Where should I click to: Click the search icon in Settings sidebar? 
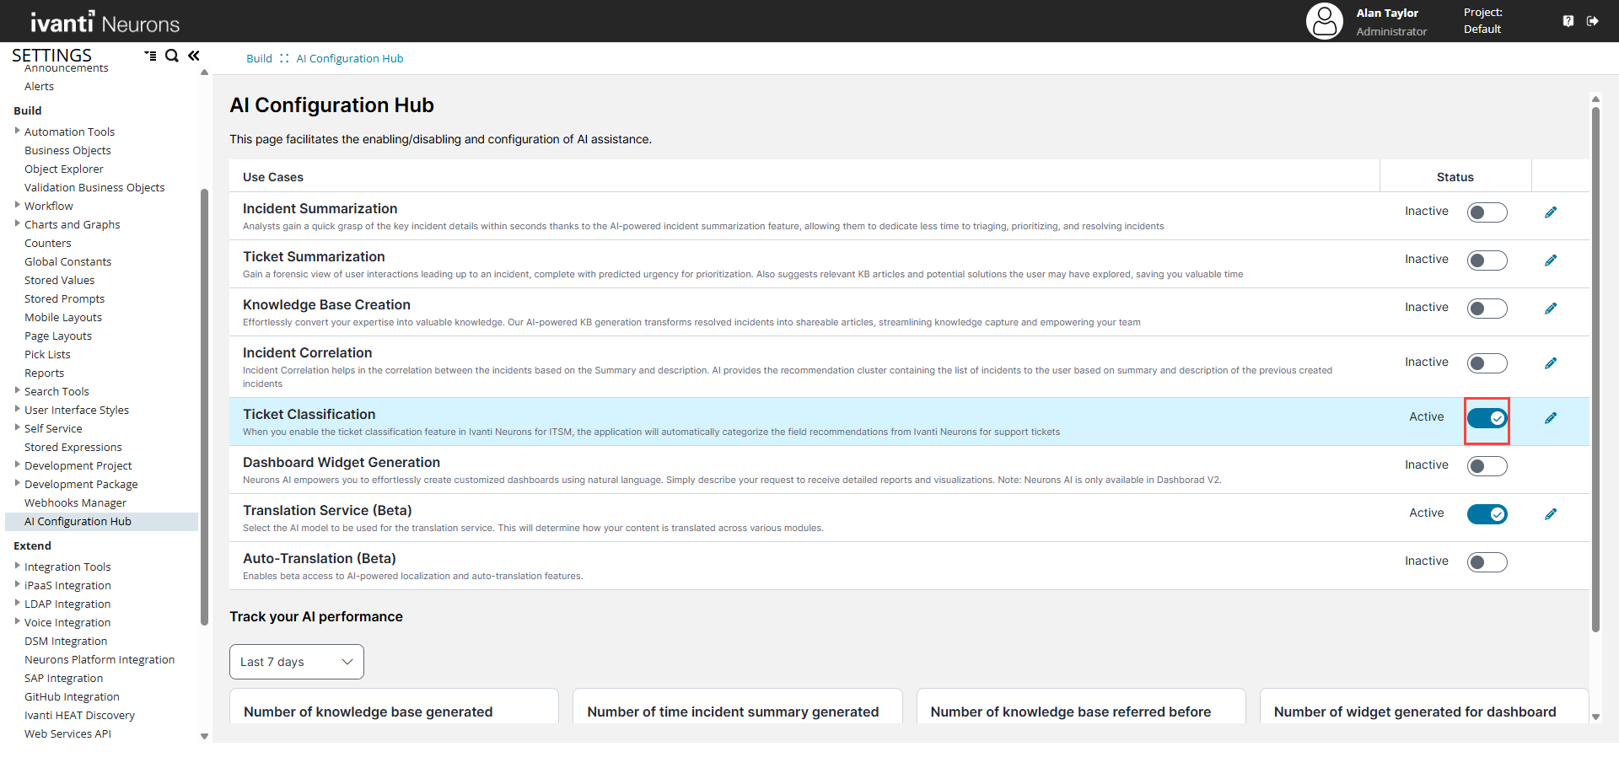coord(172,56)
